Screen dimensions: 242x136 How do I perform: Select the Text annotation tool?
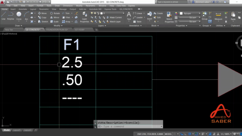(x=129, y=16)
